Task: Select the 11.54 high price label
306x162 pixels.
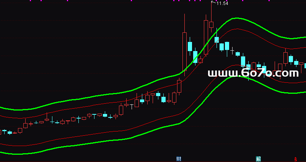Action: point(223,3)
